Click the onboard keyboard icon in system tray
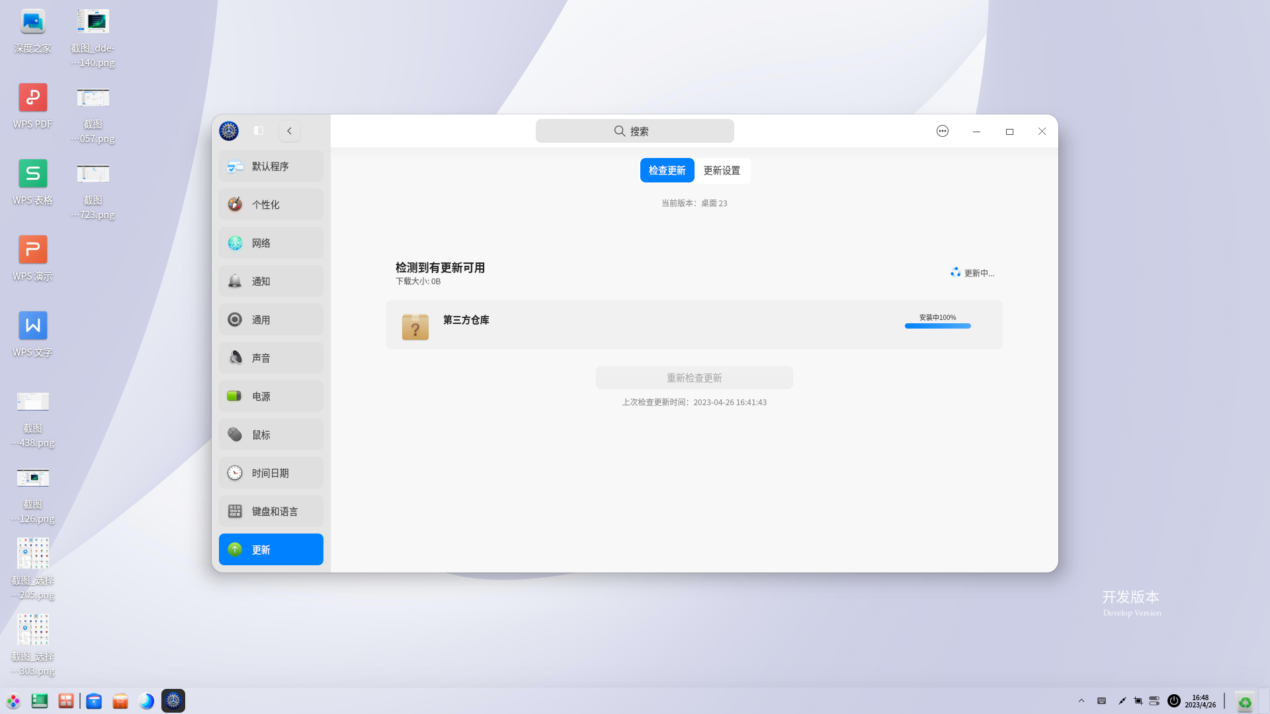This screenshot has height=714, width=1270. [1101, 701]
